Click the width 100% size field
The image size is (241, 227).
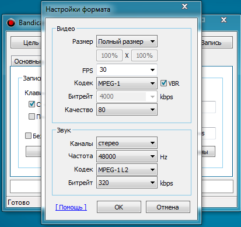109,55
